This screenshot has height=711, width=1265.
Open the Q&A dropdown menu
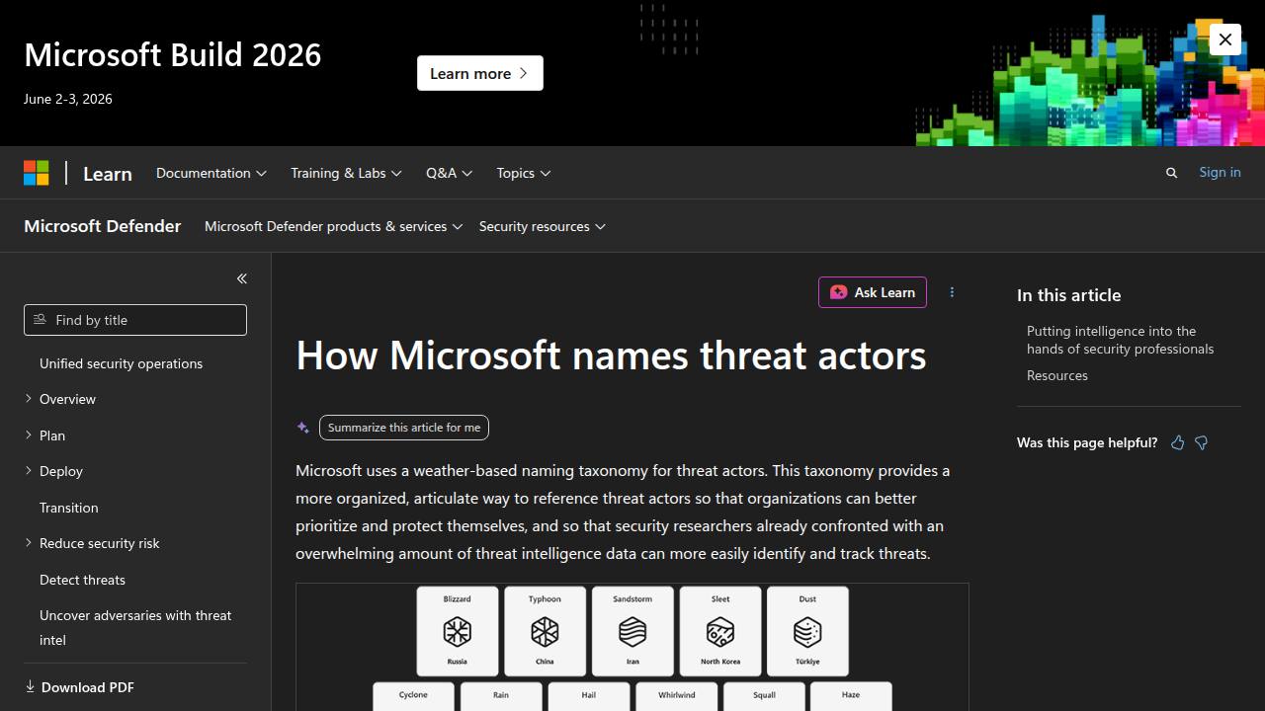click(450, 173)
